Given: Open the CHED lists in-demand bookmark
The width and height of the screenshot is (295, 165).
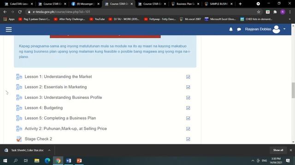Looking at the screenshot, I should (256, 19).
